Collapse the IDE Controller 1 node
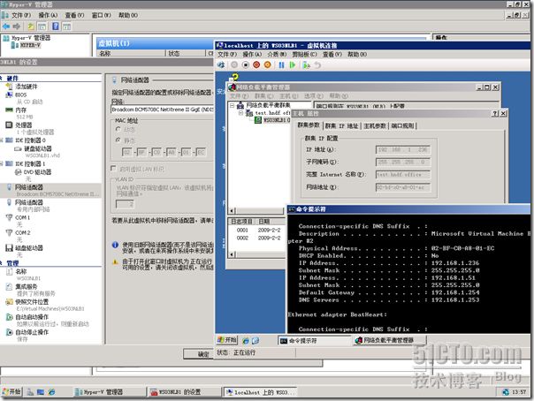The image size is (534, 401). tap(2, 164)
